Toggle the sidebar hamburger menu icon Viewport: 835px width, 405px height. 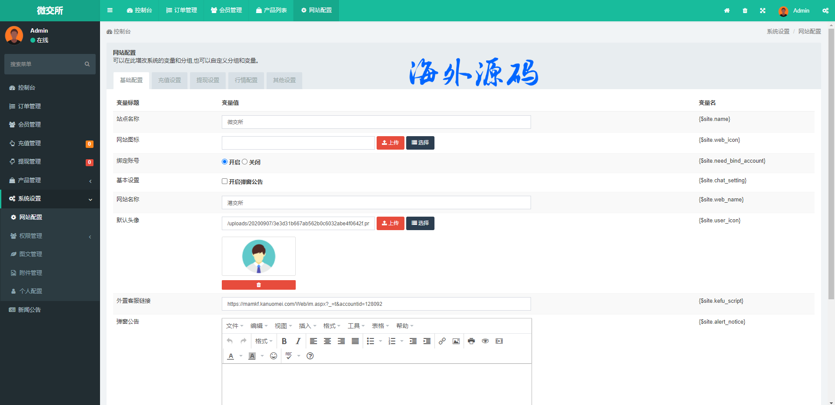(x=110, y=10)
